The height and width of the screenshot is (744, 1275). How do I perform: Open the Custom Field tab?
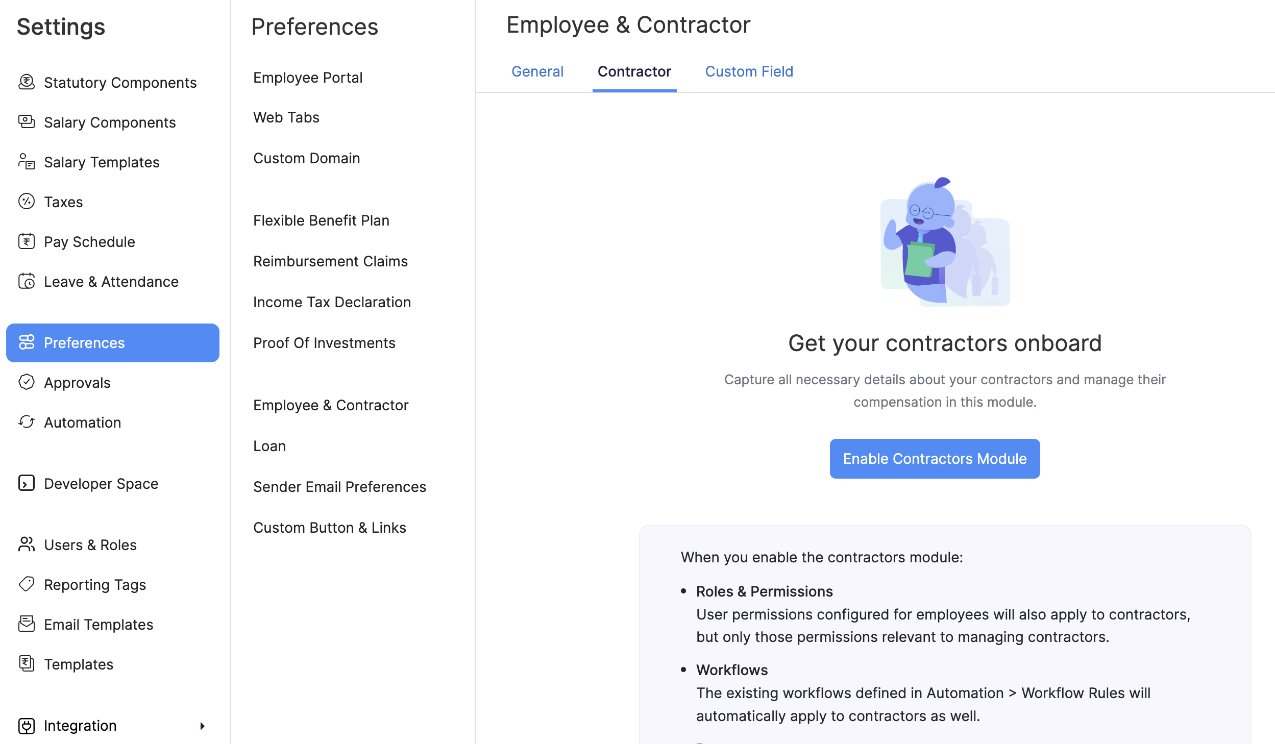[x=748, y=71]
